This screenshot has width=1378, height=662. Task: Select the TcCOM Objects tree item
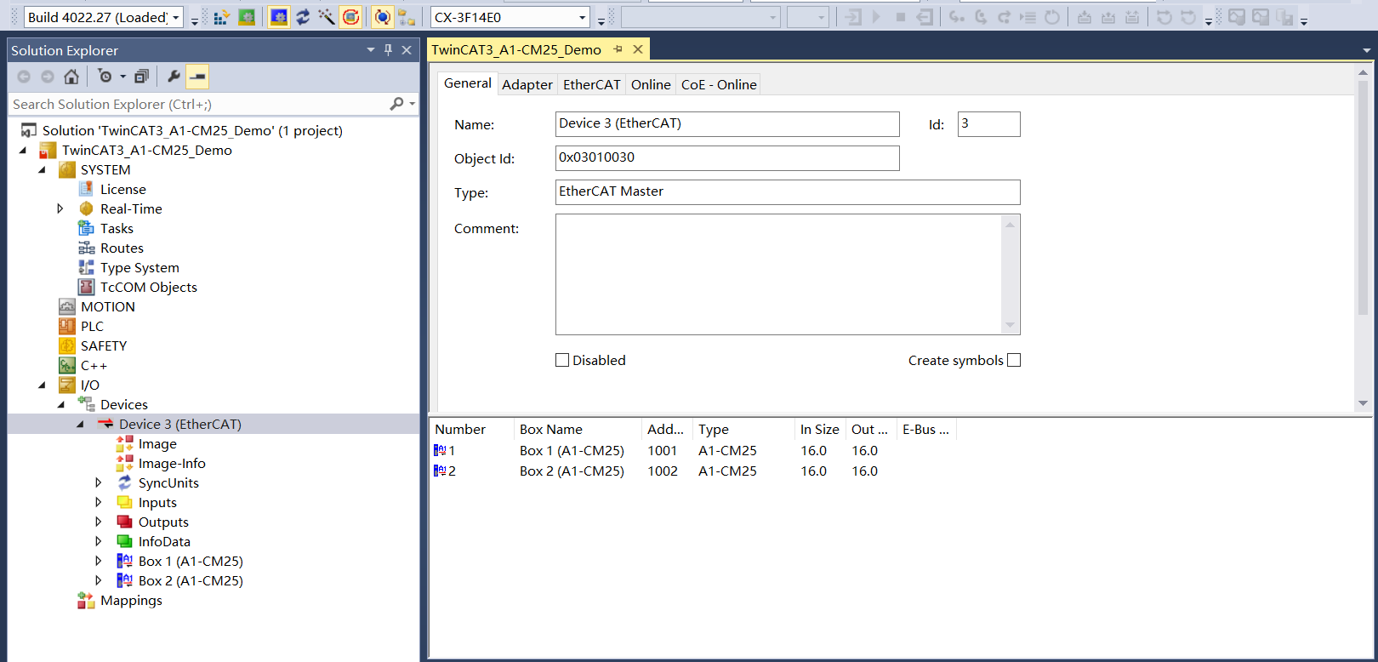[149, 287]
